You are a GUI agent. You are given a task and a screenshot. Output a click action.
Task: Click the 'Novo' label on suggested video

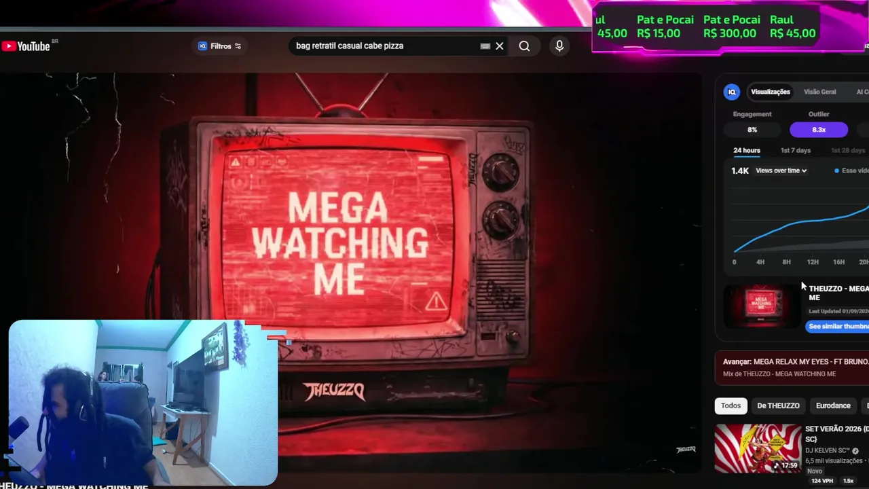(815, 471)
